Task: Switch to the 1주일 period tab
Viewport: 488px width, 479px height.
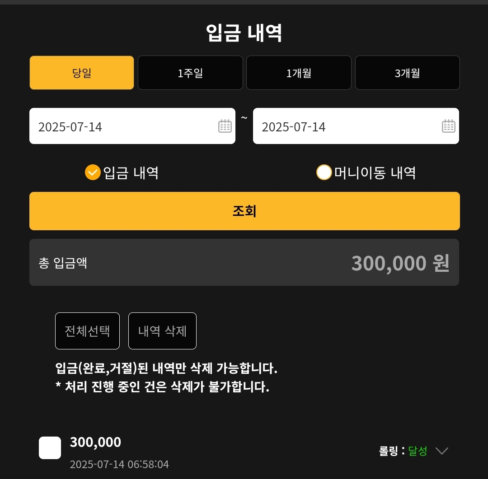Action: point(190,73)
